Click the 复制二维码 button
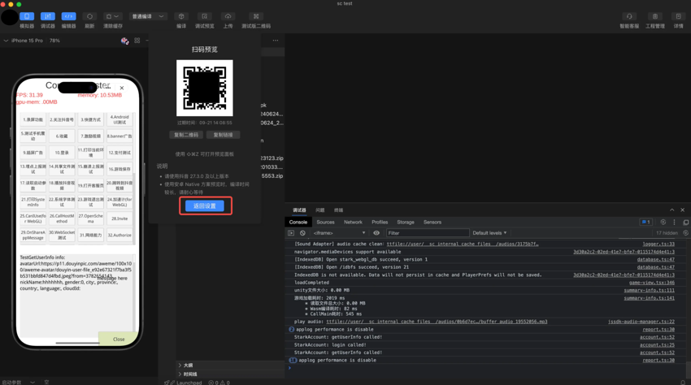The image size is (691, 385). 186,135
